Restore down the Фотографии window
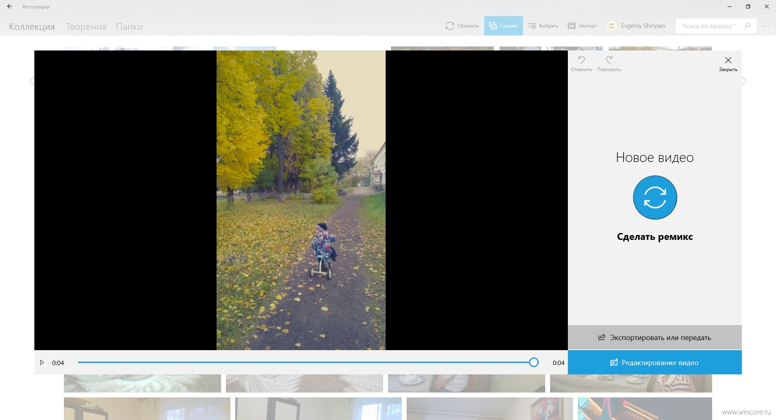 click(748, 6)
